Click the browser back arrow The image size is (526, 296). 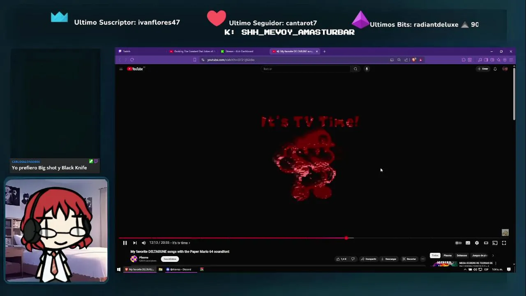click(x=120, y=60)
